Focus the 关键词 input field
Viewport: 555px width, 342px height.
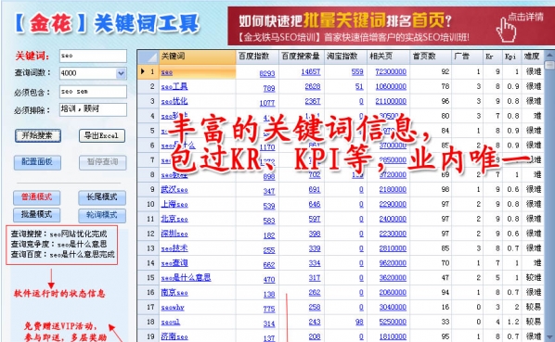click(x=93, y=56)
